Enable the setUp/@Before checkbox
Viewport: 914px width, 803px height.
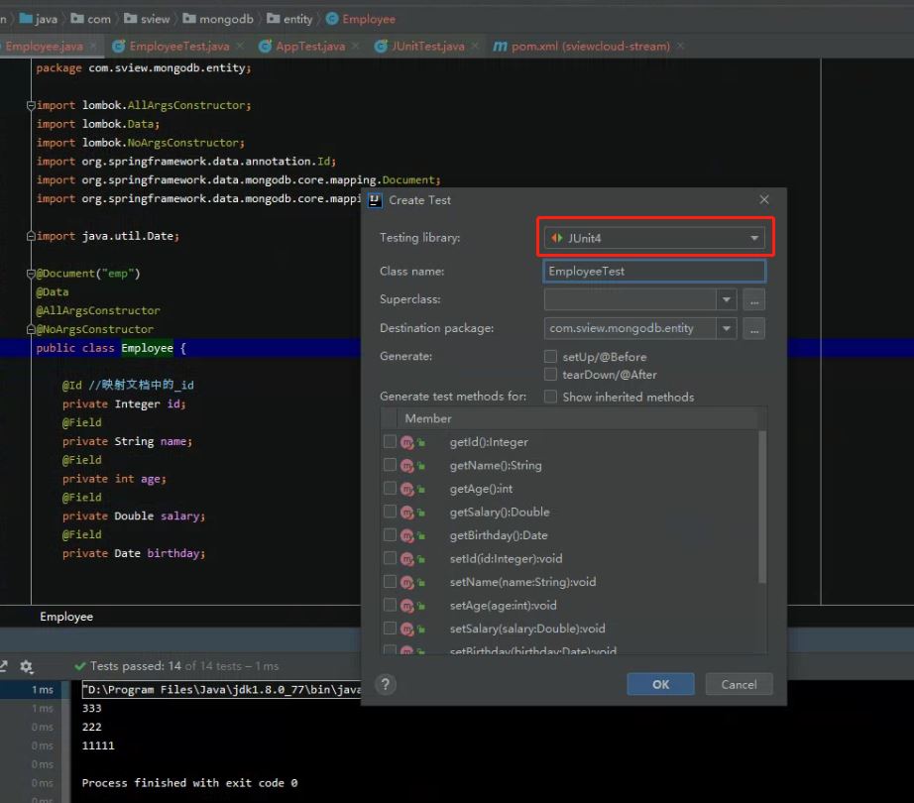pyautogui.click(x=550, y=356)
